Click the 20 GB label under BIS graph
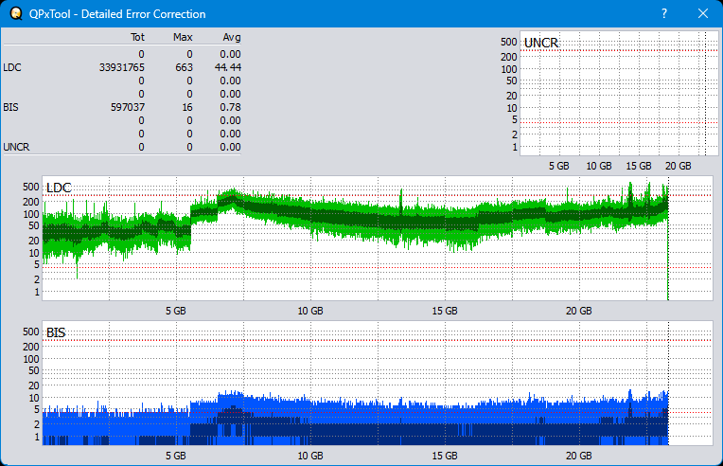Screen dimensions: 723x466 tap(578, 456)
